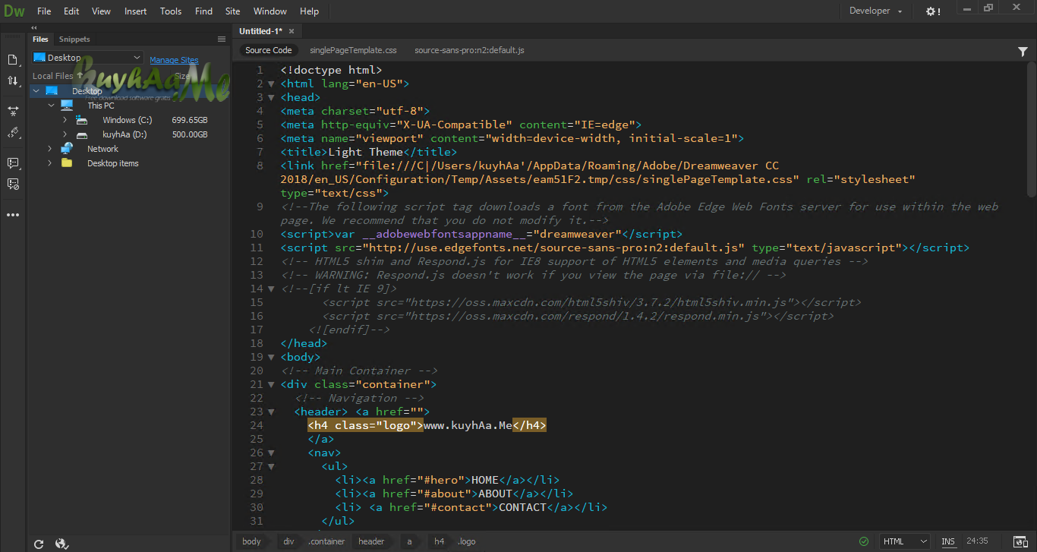The height and width of the screenshot is (552, 1037).
Task: Click the real-time preview icon in status bar
Action: pos(1020,541)
